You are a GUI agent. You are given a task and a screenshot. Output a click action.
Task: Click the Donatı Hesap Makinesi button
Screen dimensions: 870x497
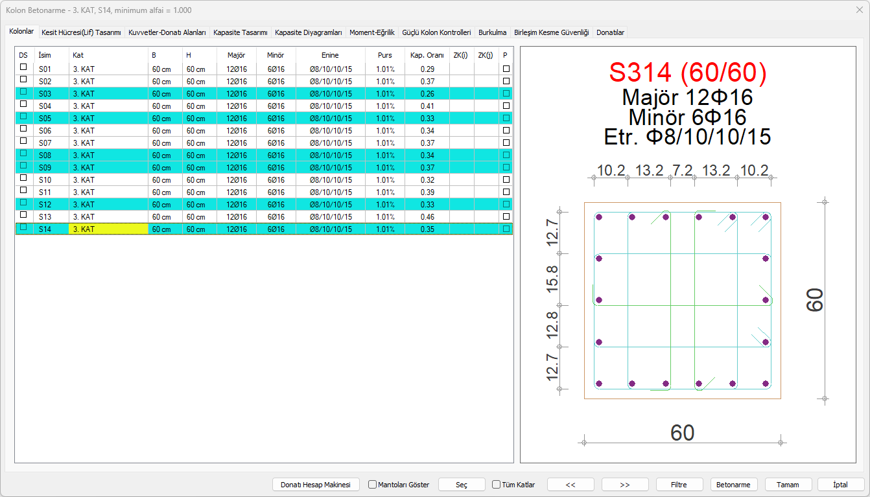pyautogui.click(x=315, y=485)
